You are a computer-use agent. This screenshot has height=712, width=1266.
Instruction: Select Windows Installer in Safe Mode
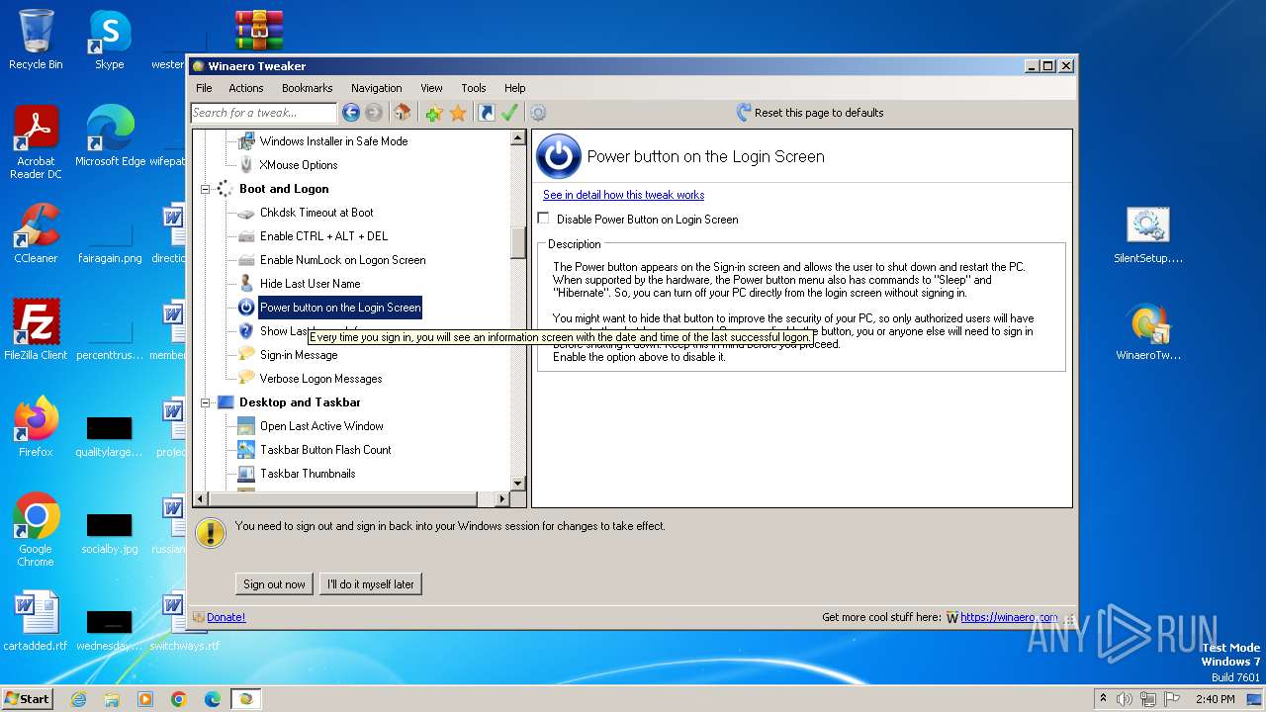[333, 141]
